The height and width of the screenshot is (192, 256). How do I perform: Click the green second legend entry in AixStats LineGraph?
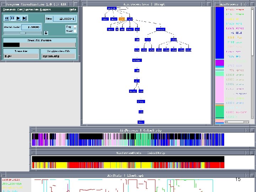click(x=12, y=184)
